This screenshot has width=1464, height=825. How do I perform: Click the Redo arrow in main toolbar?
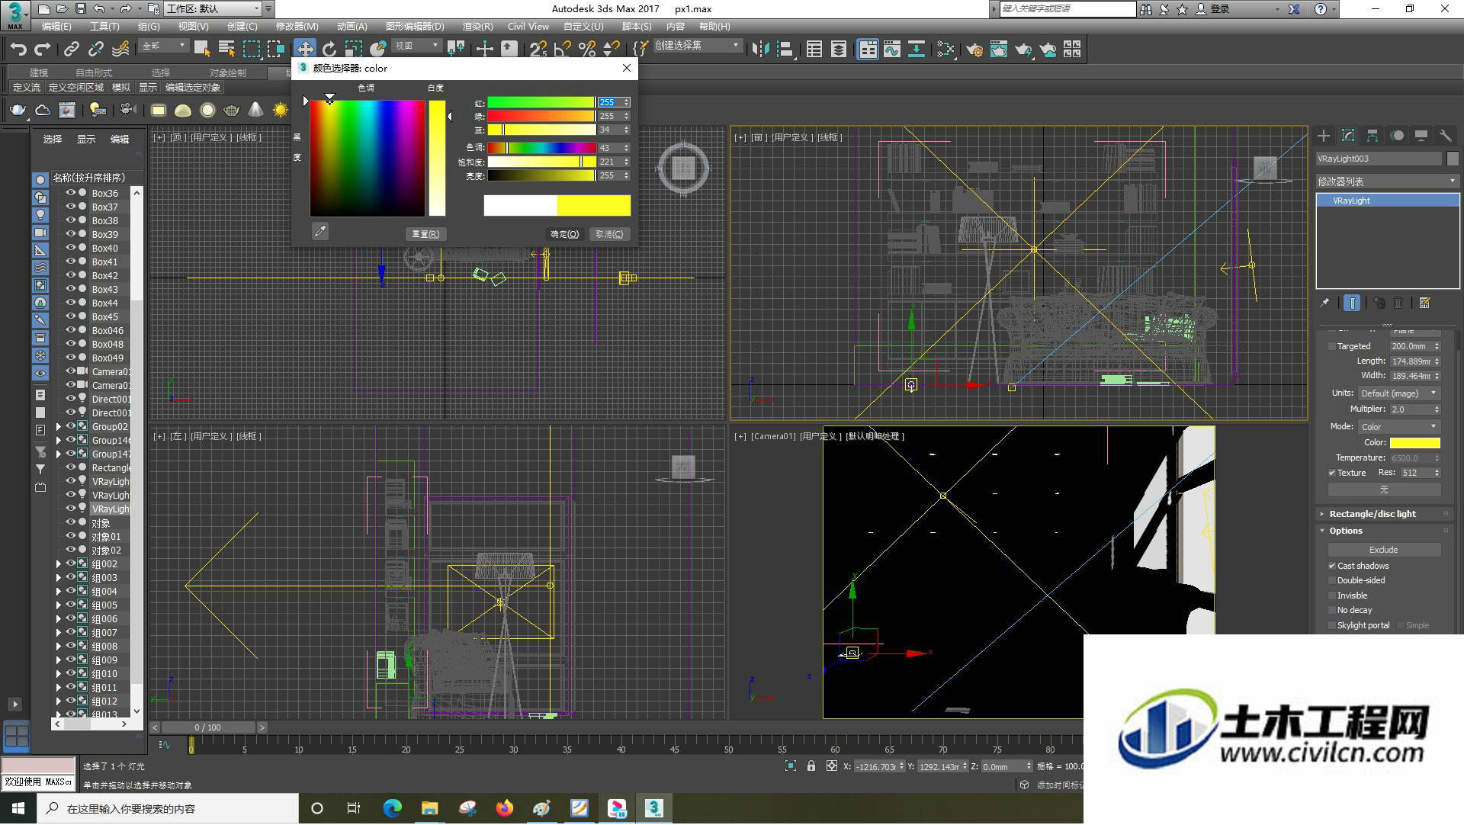pos(43,49)
